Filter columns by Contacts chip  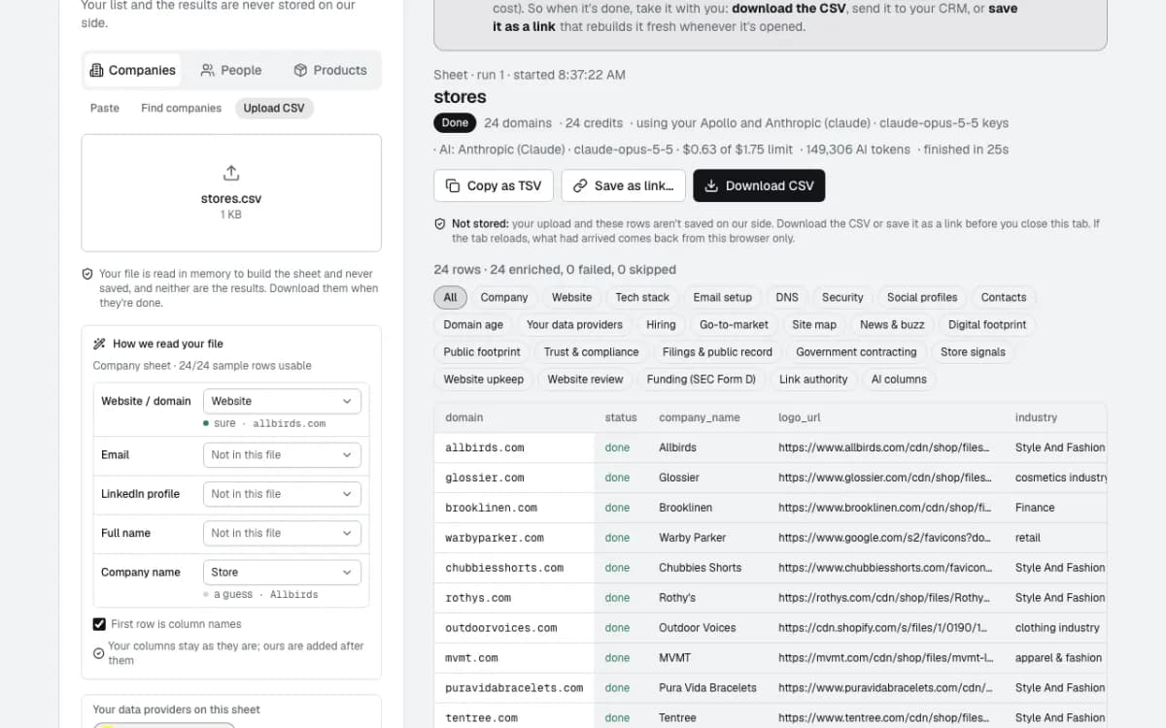[1004, 298]
